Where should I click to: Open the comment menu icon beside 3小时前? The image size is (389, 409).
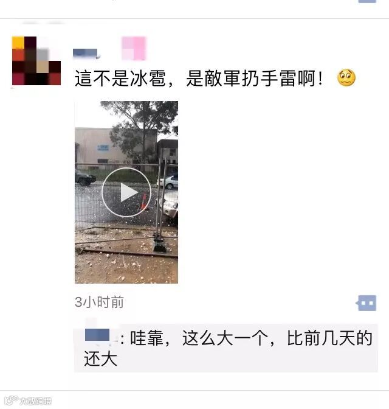pos(367,303)
